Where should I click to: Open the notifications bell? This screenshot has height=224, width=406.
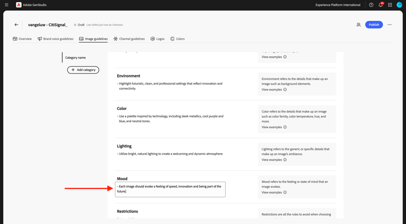tap(381, 5)
